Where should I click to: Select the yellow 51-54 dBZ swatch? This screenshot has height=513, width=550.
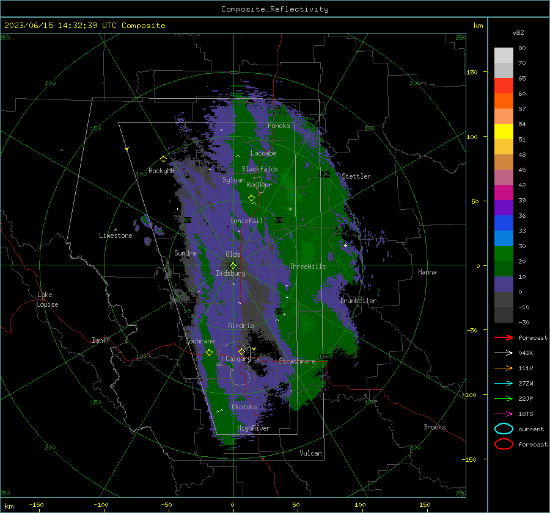pos(504,132)
